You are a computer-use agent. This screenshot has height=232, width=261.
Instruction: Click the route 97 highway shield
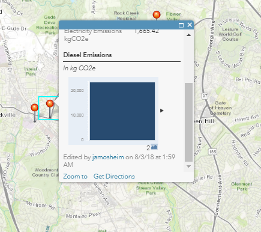tap(205, 96)
